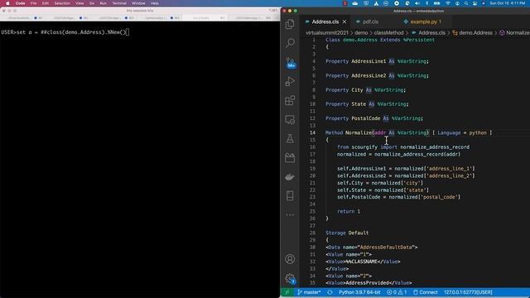The image size is (530, 298).
Task: Open the Docker view in activity bar
Action: click(x=290, y=176)
